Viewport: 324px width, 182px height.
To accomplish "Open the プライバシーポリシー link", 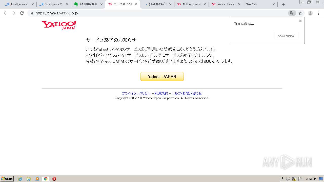I will tap(136, 93).
